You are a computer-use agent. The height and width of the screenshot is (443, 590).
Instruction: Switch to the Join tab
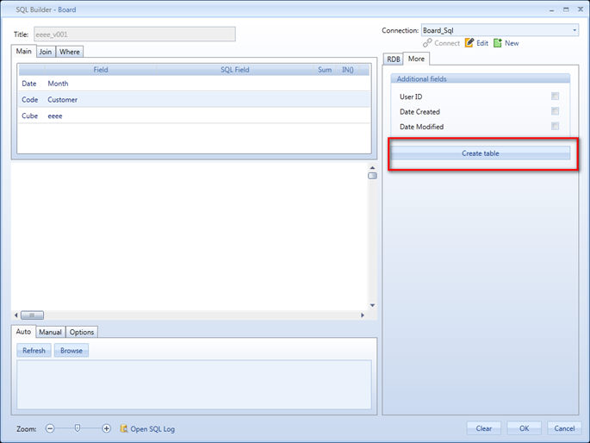(x=46, y=52)
